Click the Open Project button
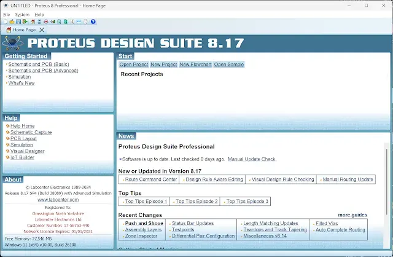The width and height of the screenshot is (393, 257). 134,65
